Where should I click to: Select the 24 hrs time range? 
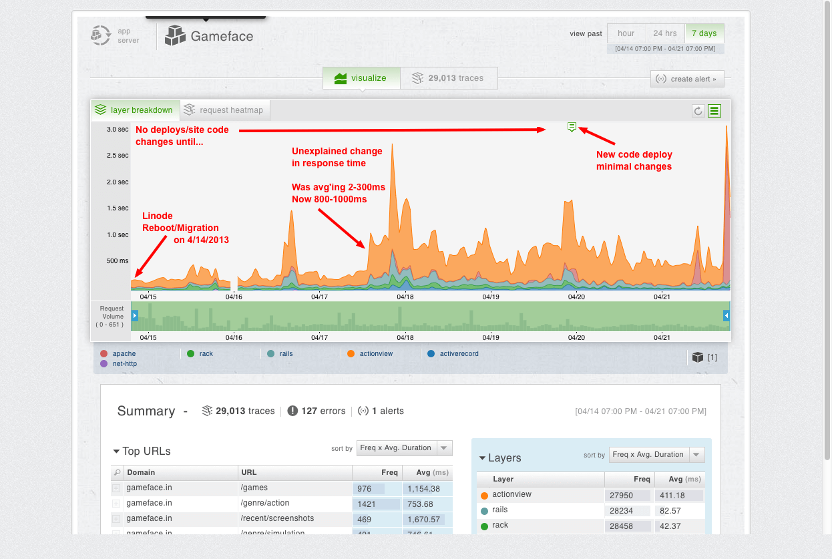coord(665,33)
